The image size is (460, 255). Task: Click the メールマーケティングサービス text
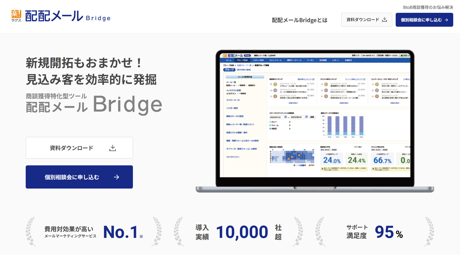pos(71,236)
